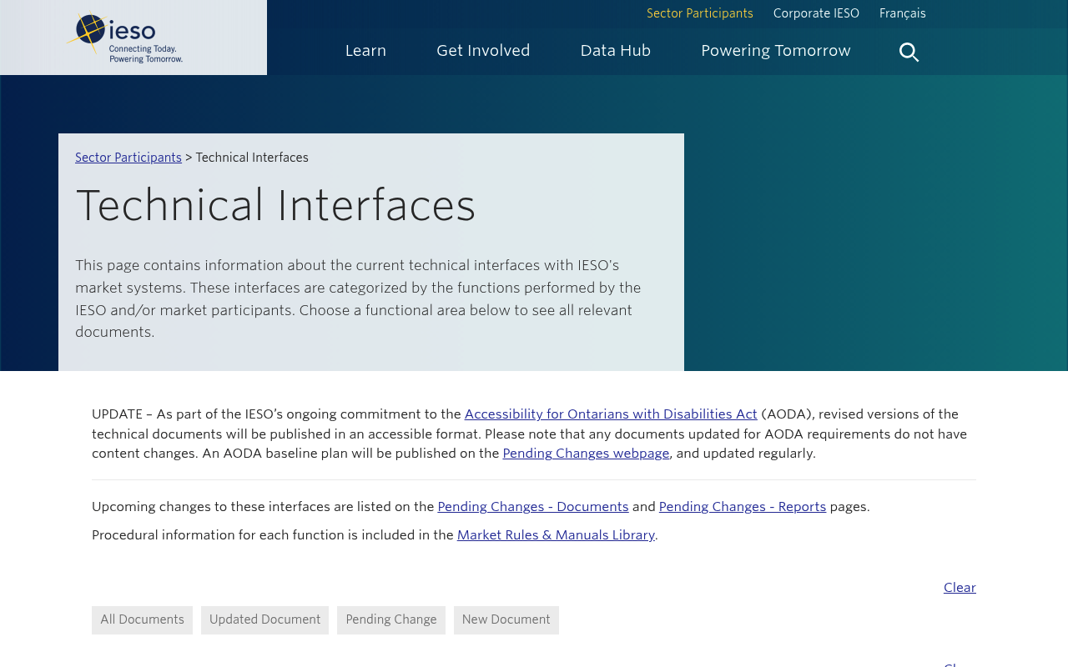Open Accessibility for Ontarians with Disabilities Act link

[x=611, y=414]
